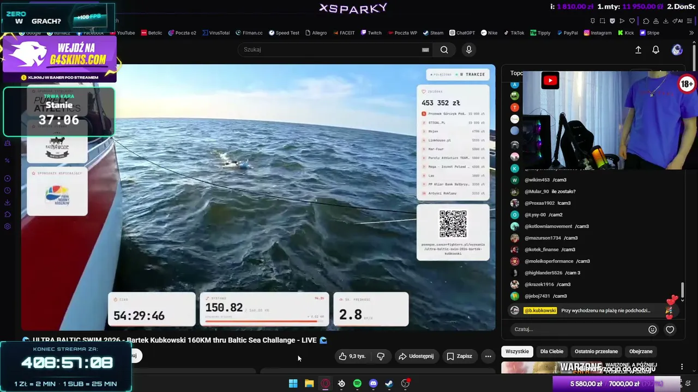Click chat message from @jeboj7431
This screenshot has width=698, height=392.
pyautogui.click(x=546, y=296)
